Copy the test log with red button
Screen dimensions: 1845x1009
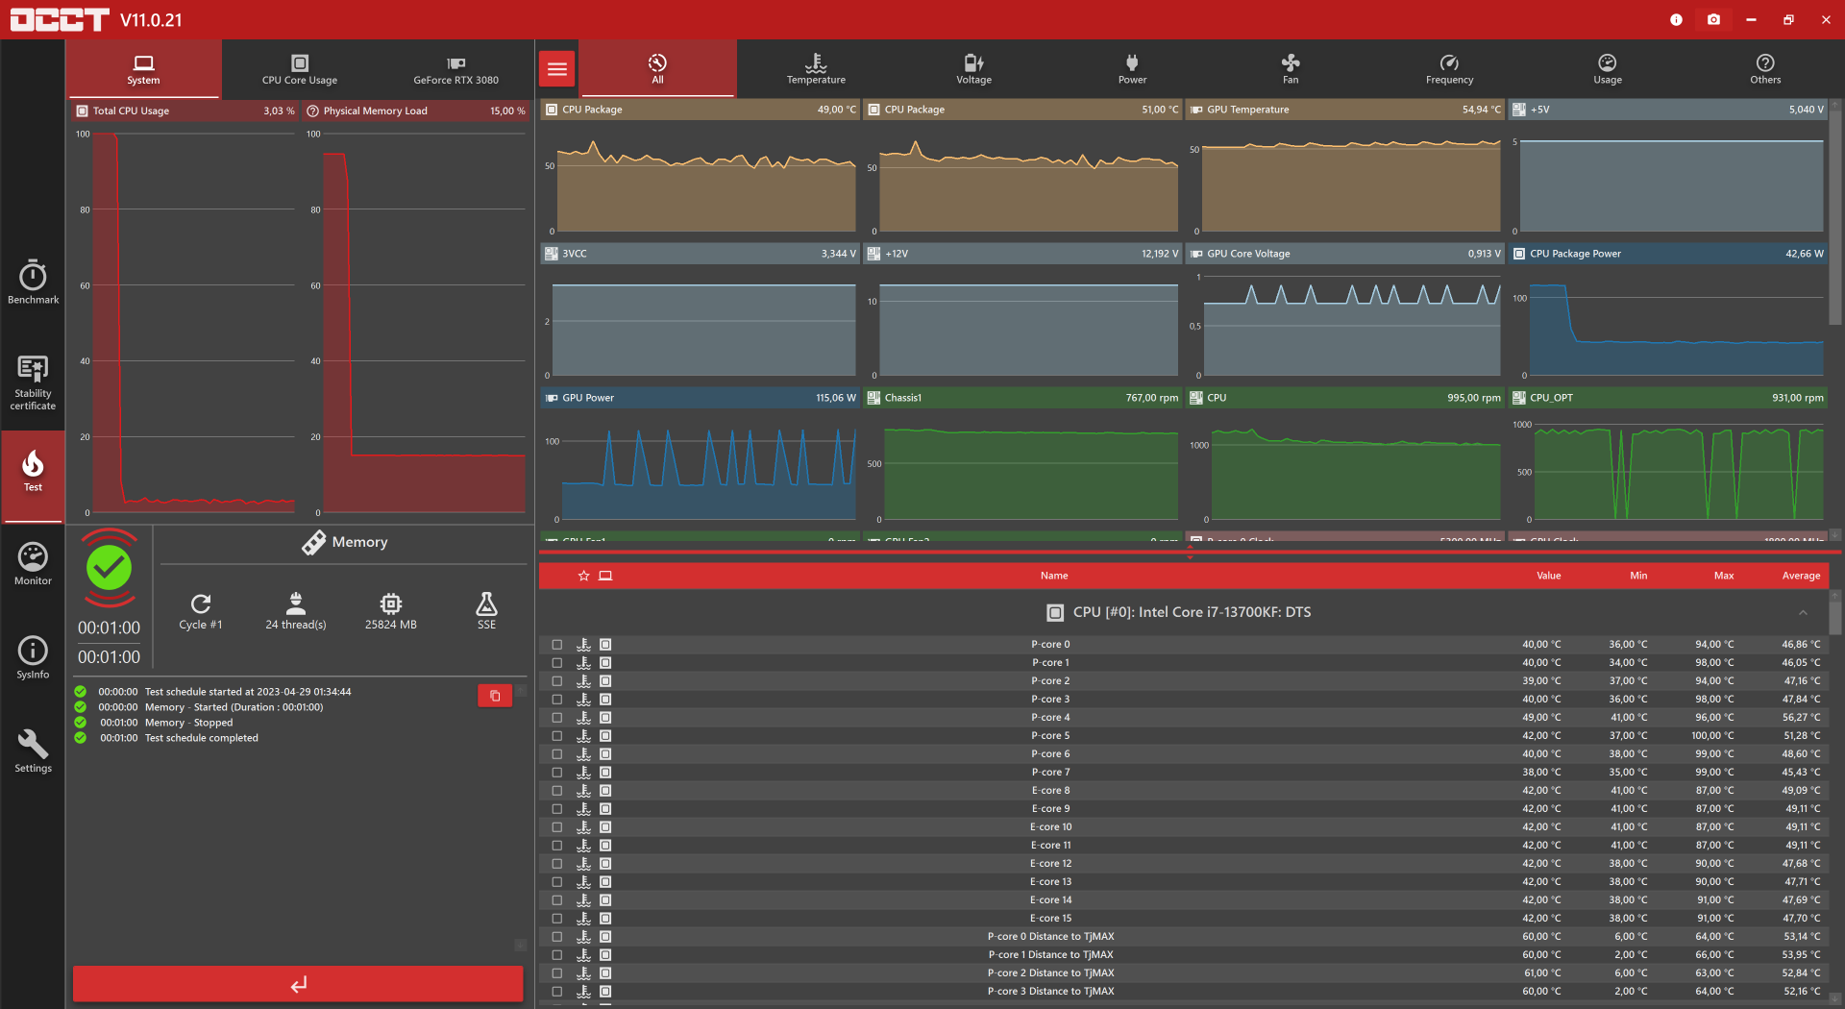click(495, 696)
